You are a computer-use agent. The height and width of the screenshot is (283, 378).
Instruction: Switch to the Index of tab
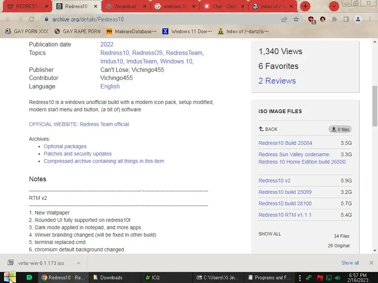(273, 7)
